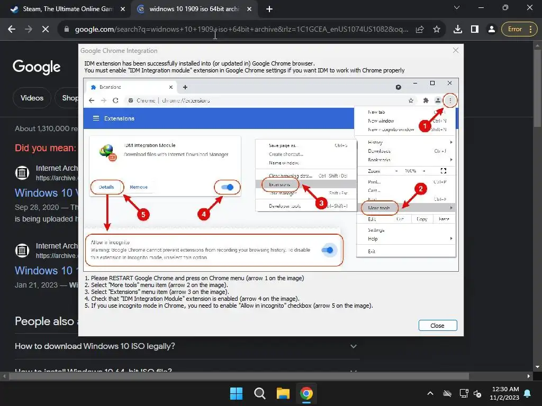Open File Explorer from the taskbar
Screen dimensions: 542x406
point(283,393)
